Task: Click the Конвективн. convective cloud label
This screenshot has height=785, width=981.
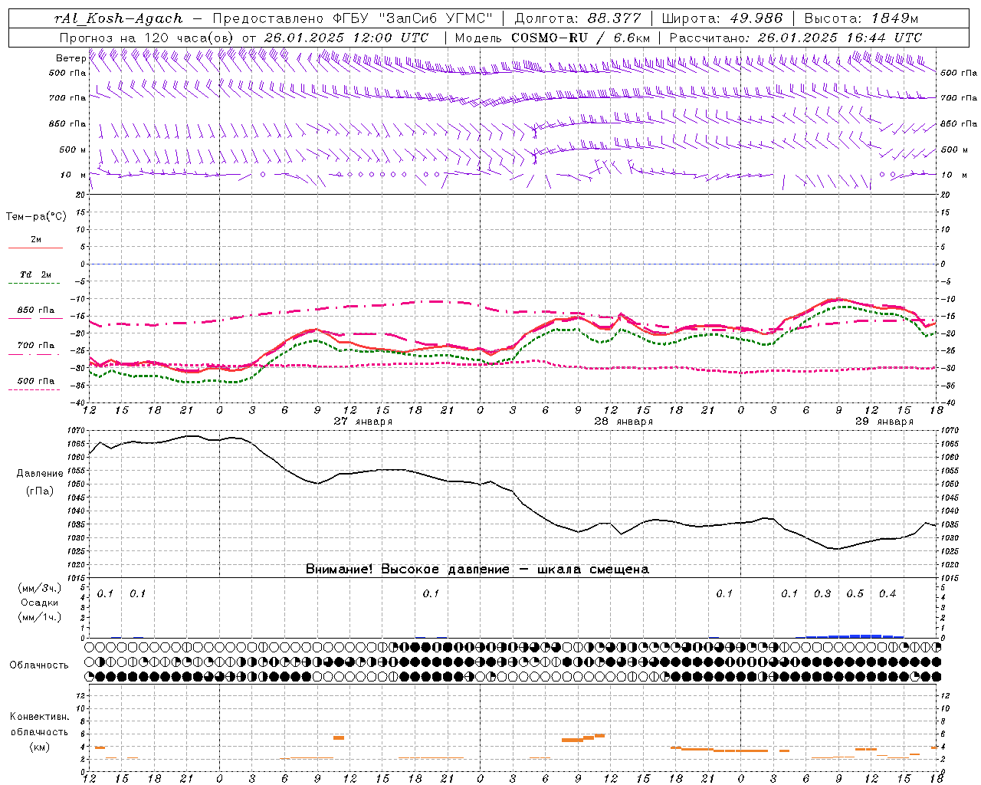Action: 39,717
